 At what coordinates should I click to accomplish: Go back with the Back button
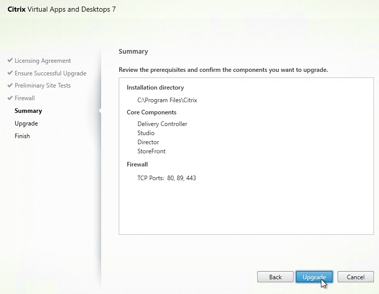[275, 277]
